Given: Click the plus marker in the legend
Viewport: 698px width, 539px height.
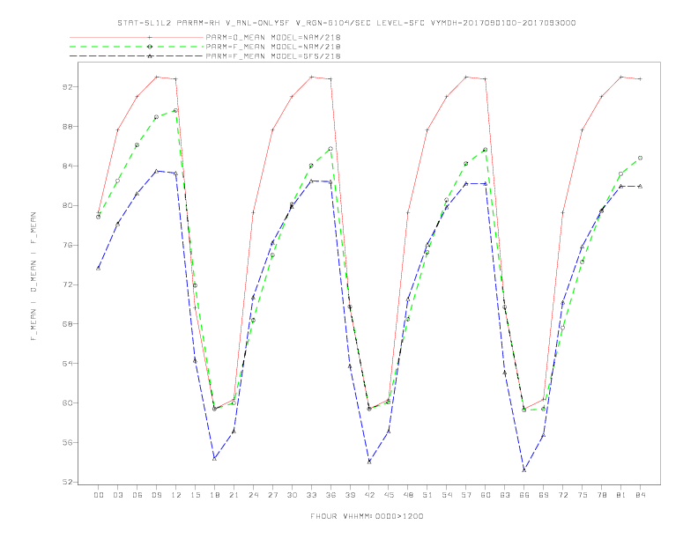Looking at the screenshot, I should (x=150, y=37).
